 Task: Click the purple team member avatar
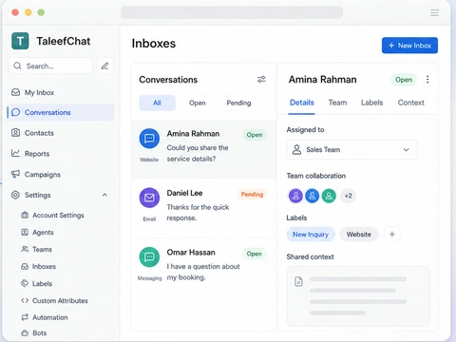pos(295,196)
